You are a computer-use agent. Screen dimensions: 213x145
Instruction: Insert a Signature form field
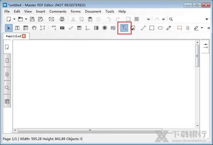tap(113, 28)
